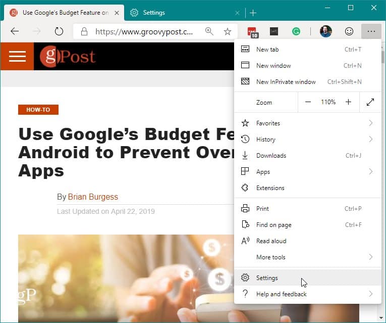
Task: Select the Use Google's Budget Feature tab
Action: pyautogui.click(x=64, y=13)
